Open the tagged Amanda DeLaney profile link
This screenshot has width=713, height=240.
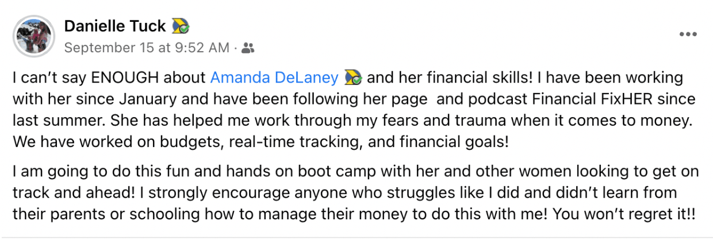pos(274,78)
